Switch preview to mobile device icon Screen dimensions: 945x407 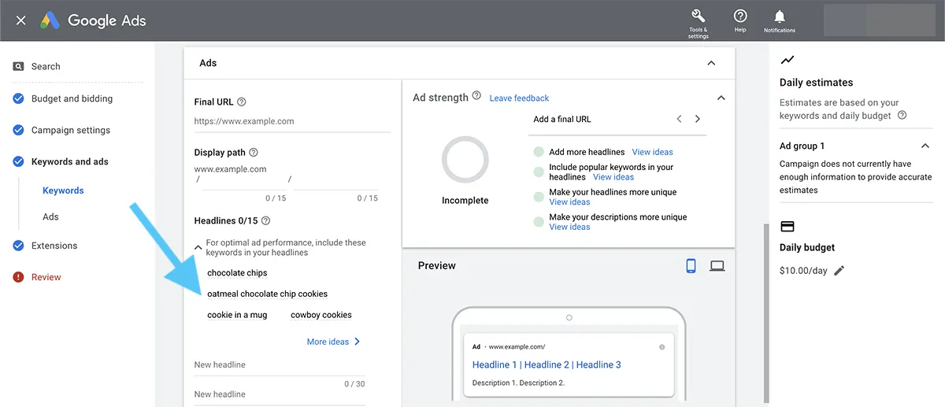pyautogui.click(x=691, y=266)
